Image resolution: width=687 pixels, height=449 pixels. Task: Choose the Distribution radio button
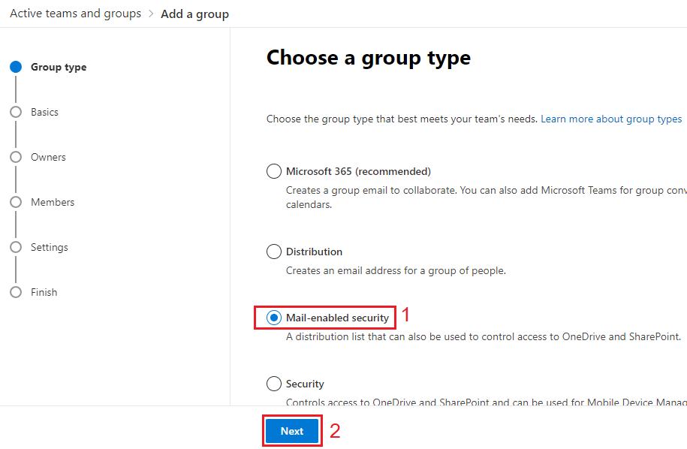[274, 252]
